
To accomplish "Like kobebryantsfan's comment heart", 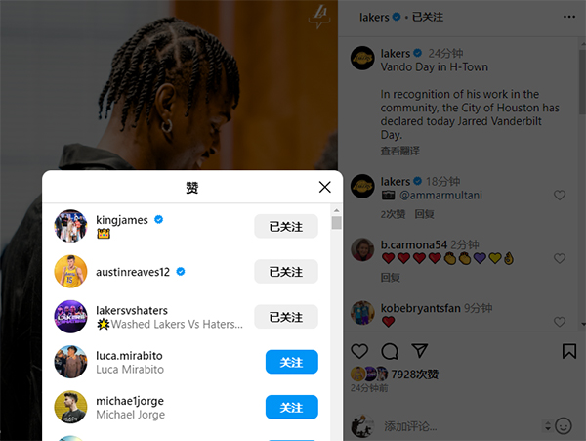I will point(559,322).
